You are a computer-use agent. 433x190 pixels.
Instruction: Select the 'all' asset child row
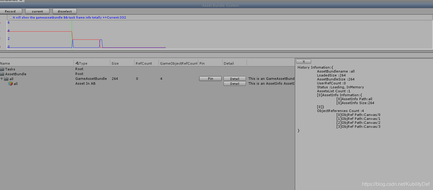pyautogui.click(x=147, y=84)
